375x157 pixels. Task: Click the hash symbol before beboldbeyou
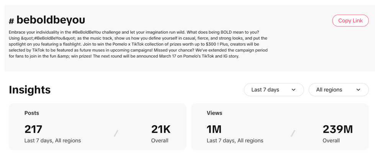(x=11, y=21)
